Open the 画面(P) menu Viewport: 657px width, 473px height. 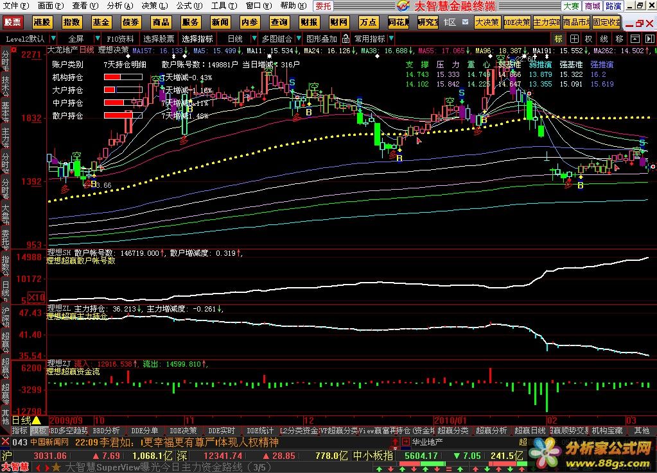[x=51, y=5]
